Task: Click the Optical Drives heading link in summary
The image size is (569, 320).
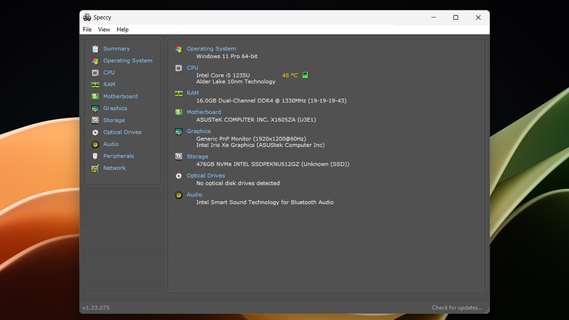Action: (x=206, y=176)
